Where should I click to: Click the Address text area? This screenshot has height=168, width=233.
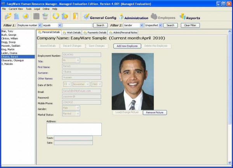click(x=74, y=129)
